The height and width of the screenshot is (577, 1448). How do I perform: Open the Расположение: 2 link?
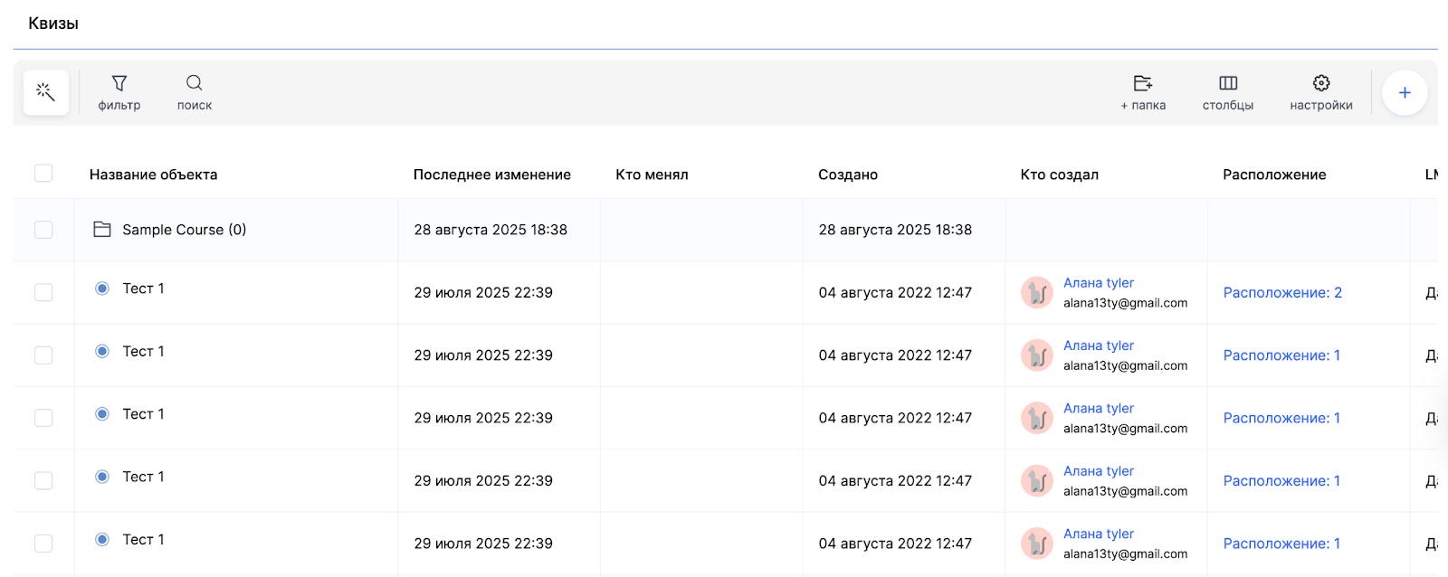(1282, 293)
